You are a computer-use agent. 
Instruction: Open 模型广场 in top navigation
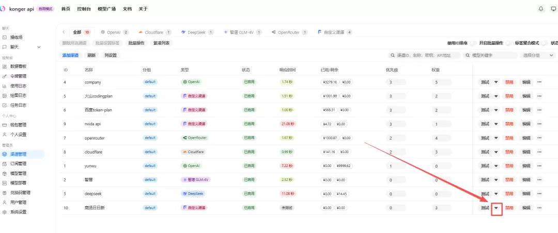[x=107, y=9]
